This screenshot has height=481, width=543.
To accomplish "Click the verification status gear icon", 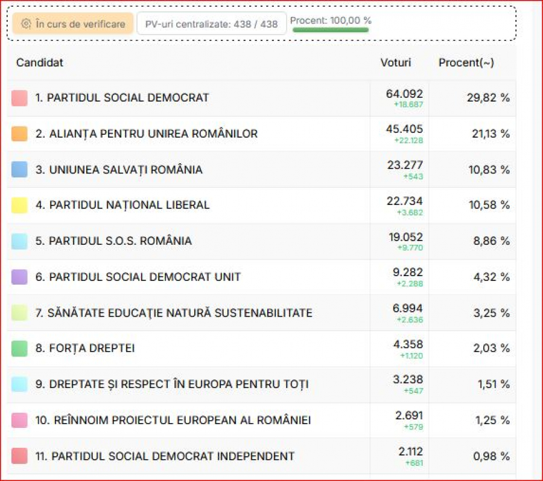I will pos(26,24).
